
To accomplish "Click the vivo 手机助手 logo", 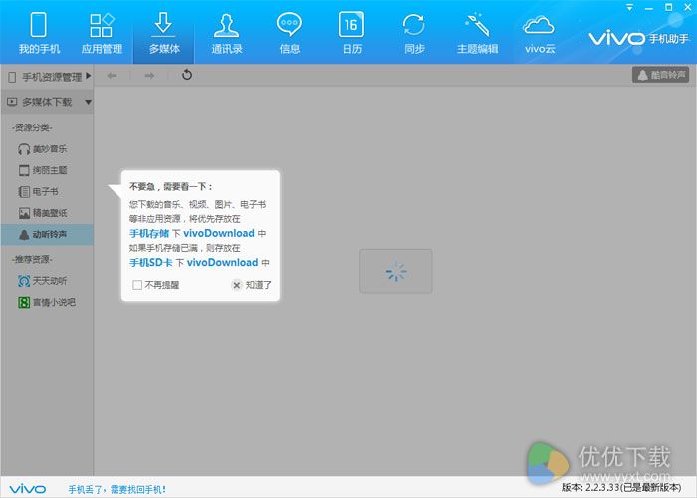I will click(x=639, y=38).
